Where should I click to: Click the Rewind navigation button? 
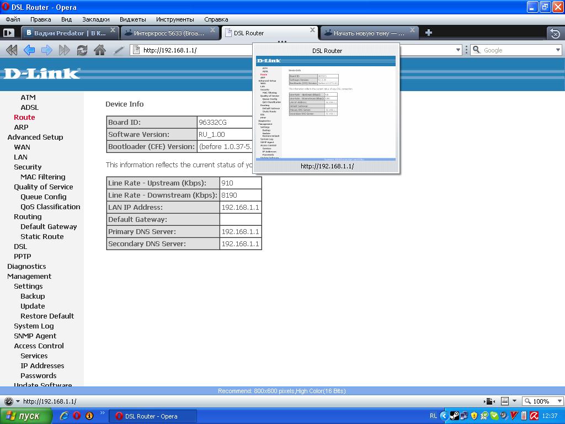click(x=12, y=50)
